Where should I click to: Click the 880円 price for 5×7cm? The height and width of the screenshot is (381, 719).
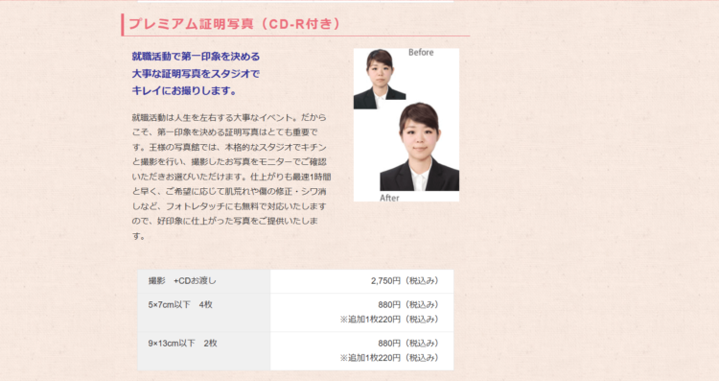pyautogui.click(x=408, y=304)
